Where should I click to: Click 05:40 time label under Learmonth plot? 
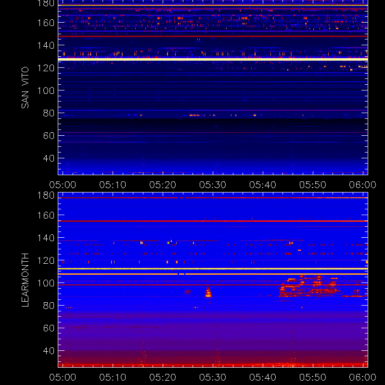pos(263,377)
